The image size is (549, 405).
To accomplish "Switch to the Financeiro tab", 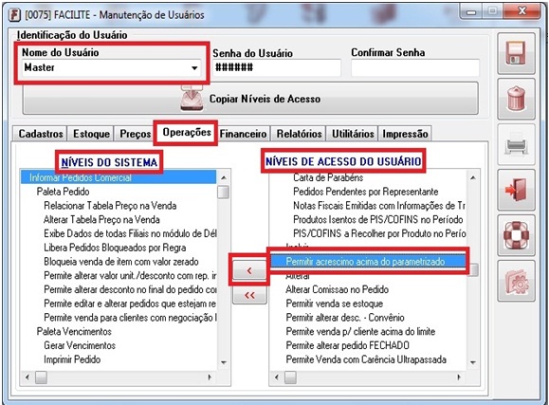I will pos(243,134).
